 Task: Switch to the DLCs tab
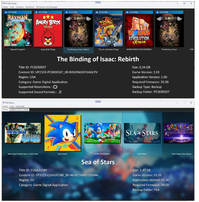(x=20, y=110)
